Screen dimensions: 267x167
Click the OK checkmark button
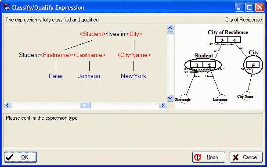pyautogui.click(x=20, y=157)
